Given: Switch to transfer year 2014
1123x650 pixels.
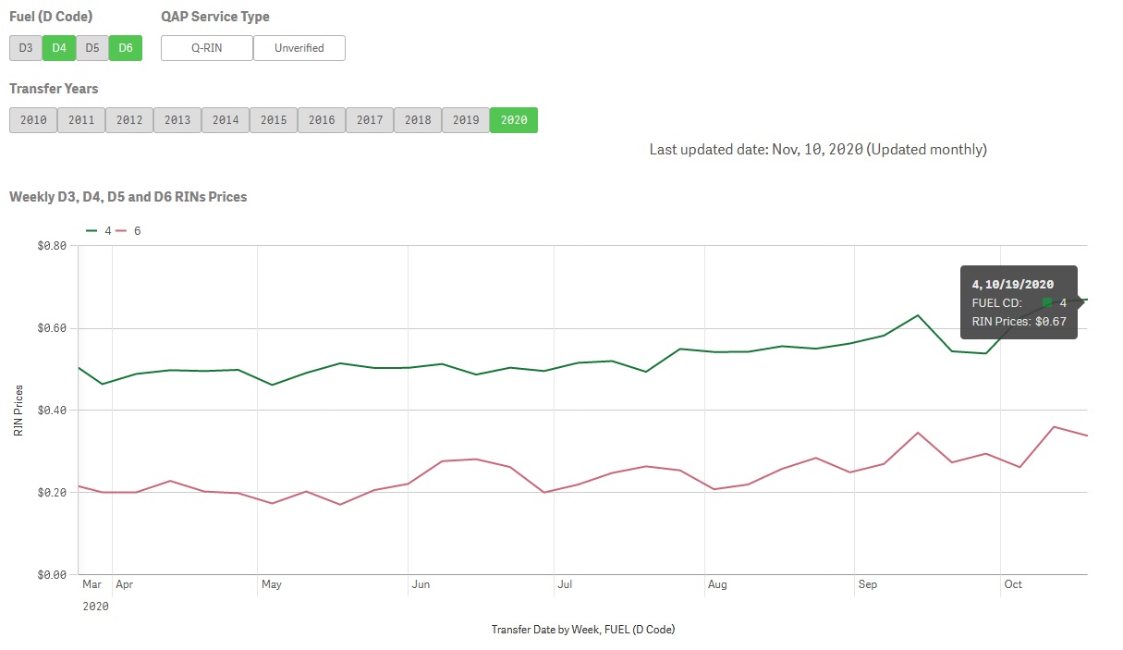Looking at the screenshot, I should [x=226, y=120].
